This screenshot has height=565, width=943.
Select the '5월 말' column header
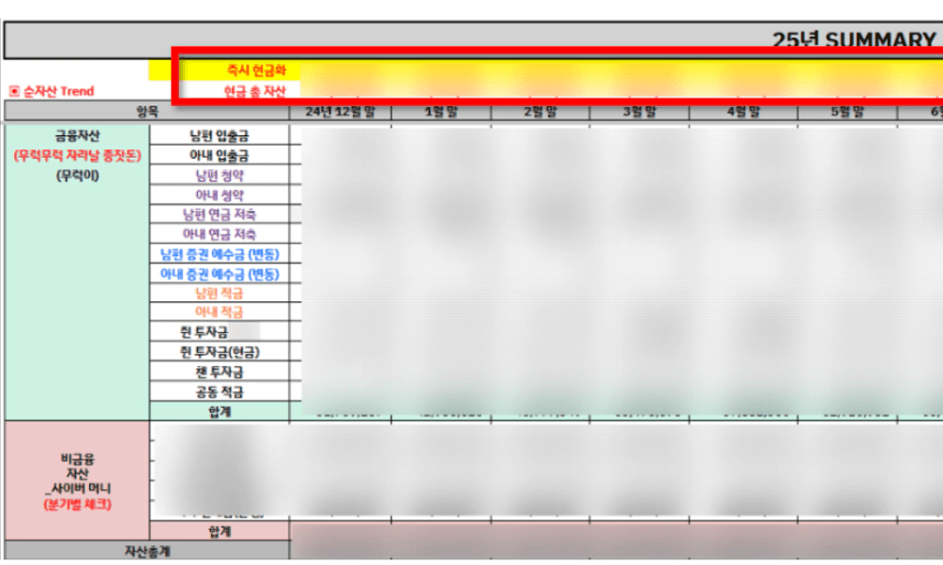847,112
